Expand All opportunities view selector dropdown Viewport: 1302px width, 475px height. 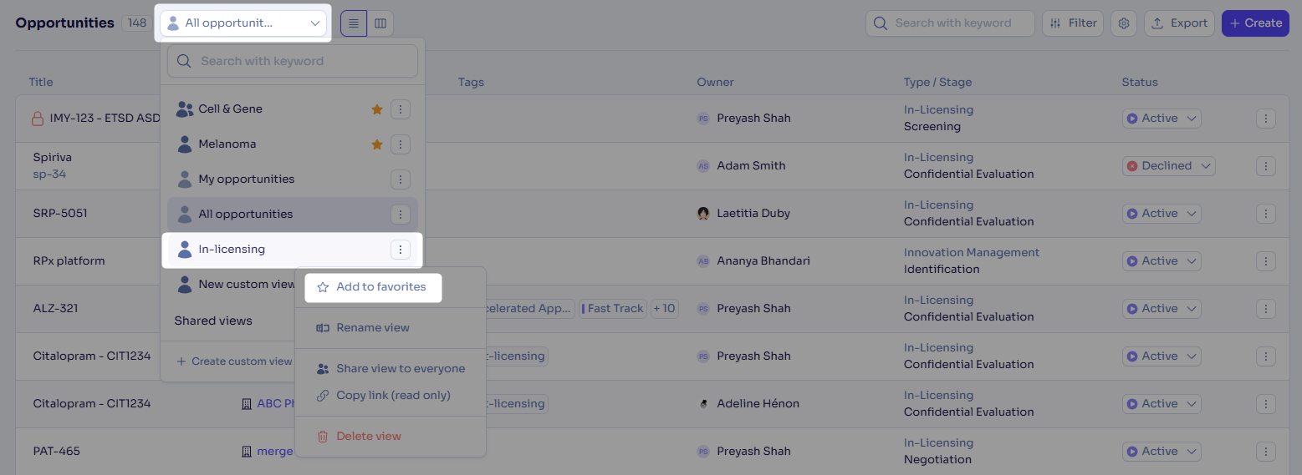point(243,23)
